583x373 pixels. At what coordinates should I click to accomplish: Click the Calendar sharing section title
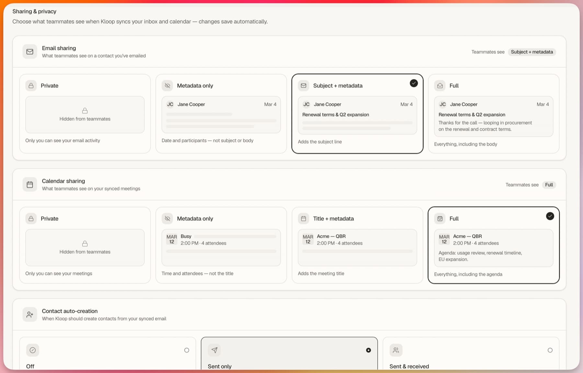(63, 181)
